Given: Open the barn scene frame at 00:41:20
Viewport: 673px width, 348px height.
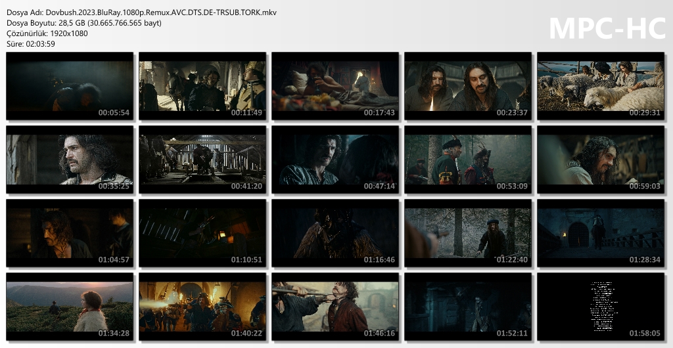Looking at the screenshot, I should [202, 160].
